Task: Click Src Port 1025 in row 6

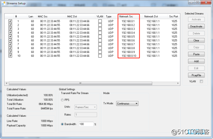Action: [x=174, y=40]
